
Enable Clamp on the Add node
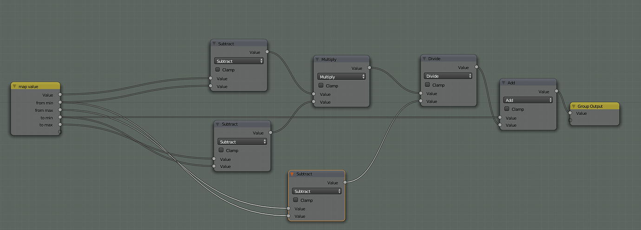click(507, 109)
